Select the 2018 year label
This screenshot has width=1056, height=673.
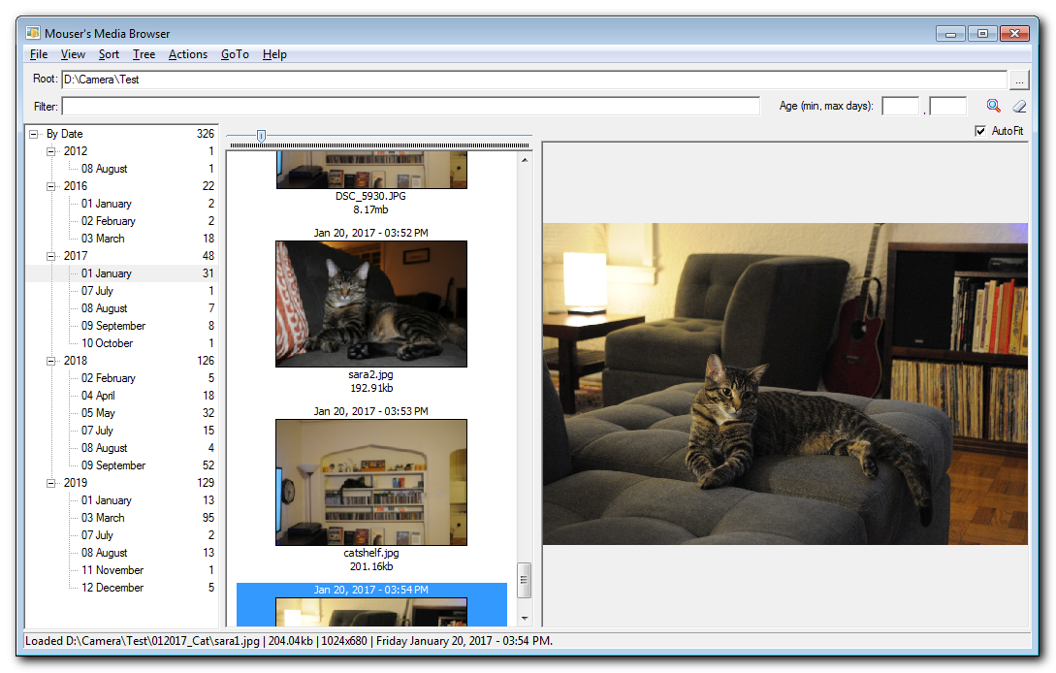76,361
